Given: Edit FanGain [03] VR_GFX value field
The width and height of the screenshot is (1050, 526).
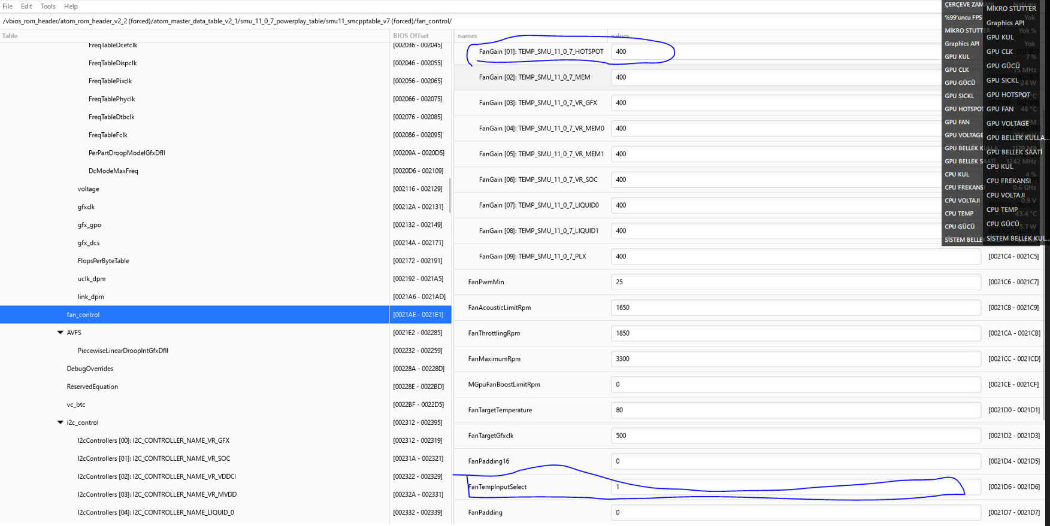Looking at the screenshot, I should tap(795, 103).
